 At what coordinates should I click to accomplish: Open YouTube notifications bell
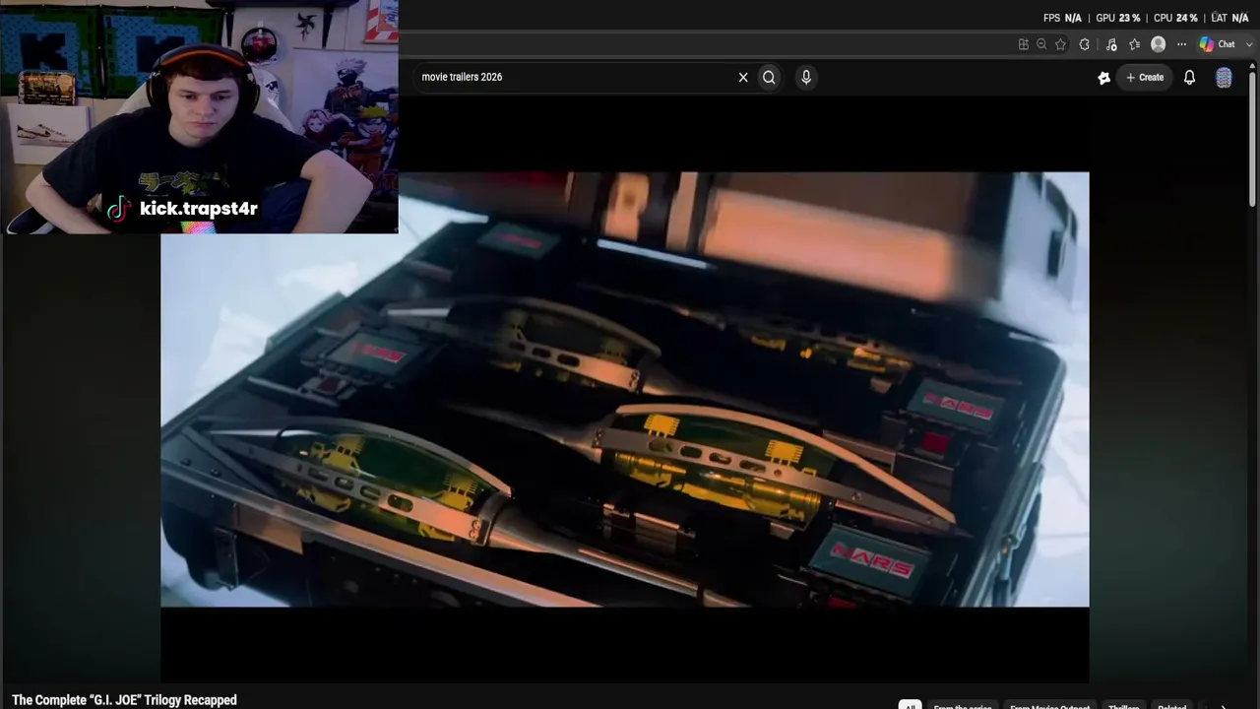point(1189,77)
